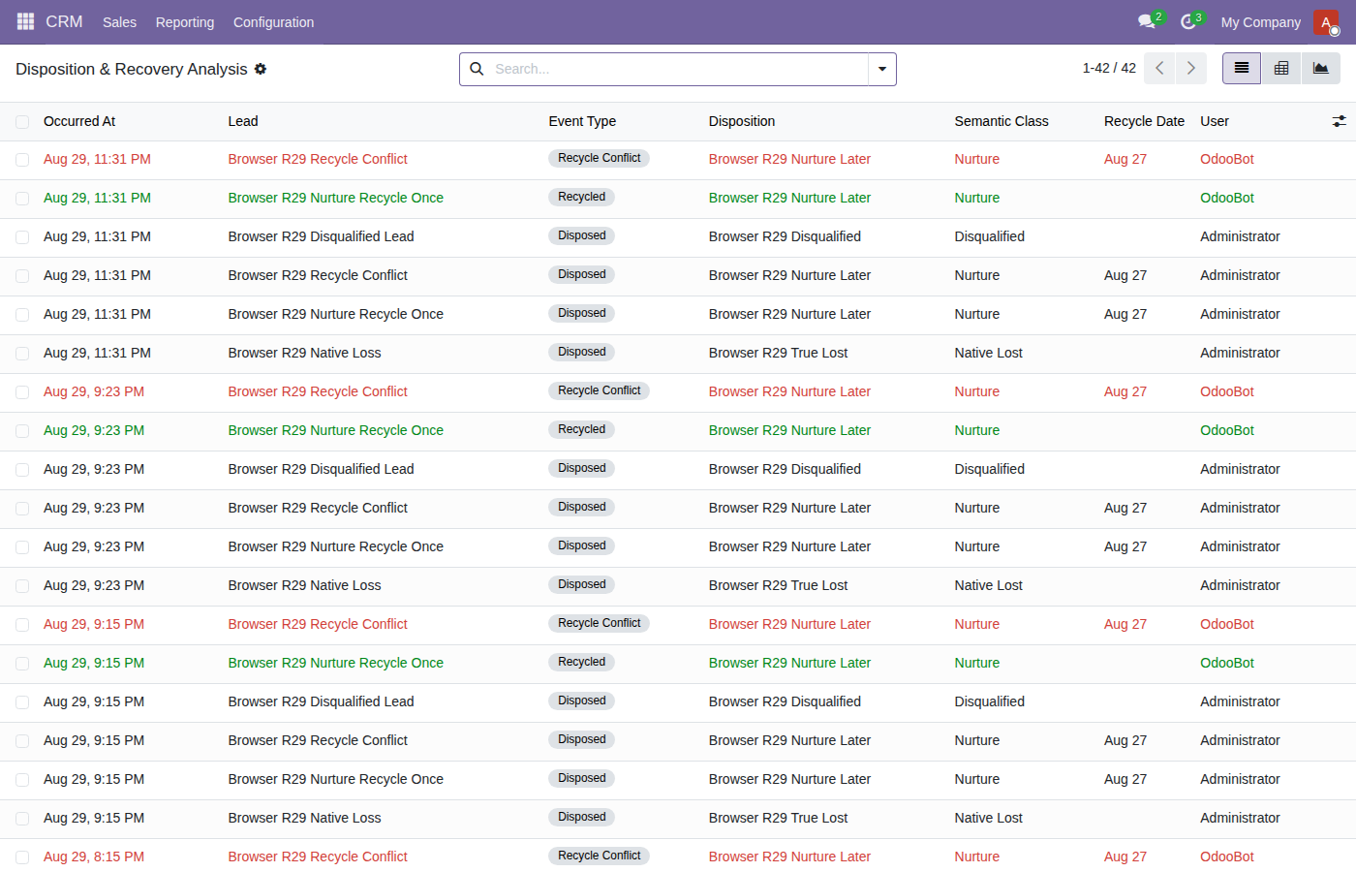
Task: Open the apps grid menu
Action: tap(25, 21)
